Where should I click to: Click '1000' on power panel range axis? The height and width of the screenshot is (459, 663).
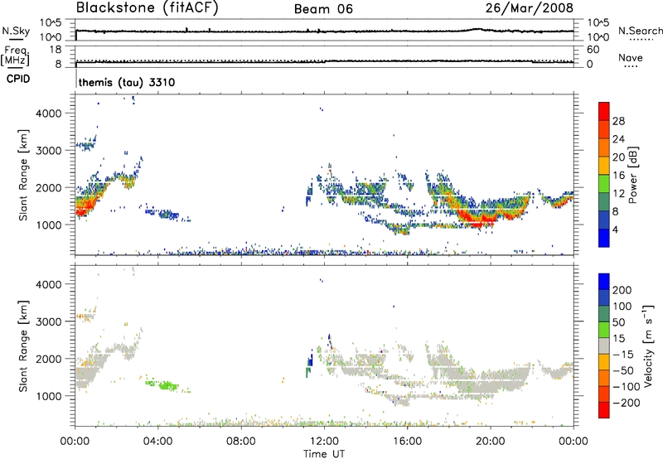tap(49, 225)
